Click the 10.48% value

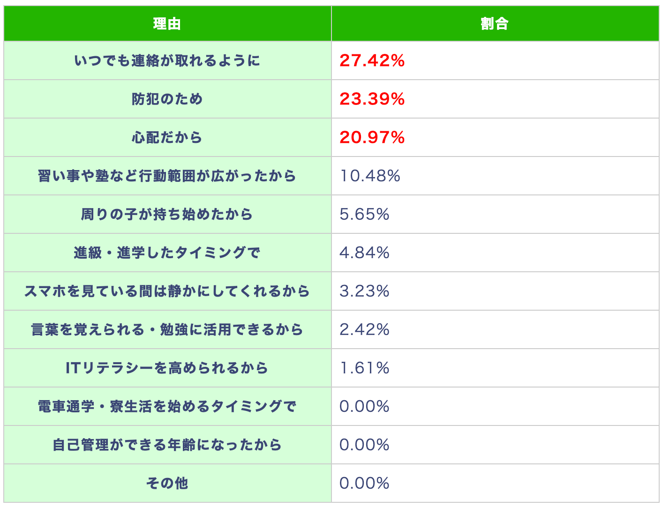pos(370,176)
